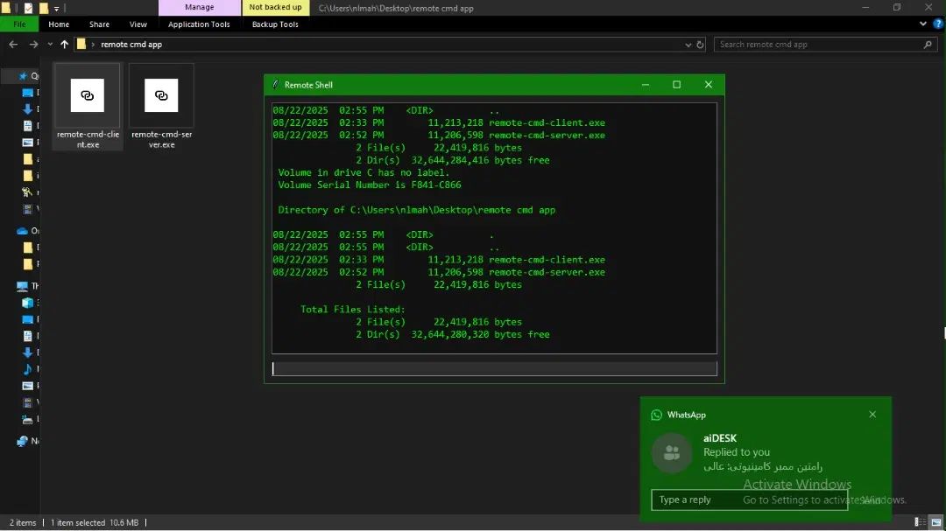Open Downloads under Quick access
This screenshot has height=531, width=946.
tap(28, 109)
